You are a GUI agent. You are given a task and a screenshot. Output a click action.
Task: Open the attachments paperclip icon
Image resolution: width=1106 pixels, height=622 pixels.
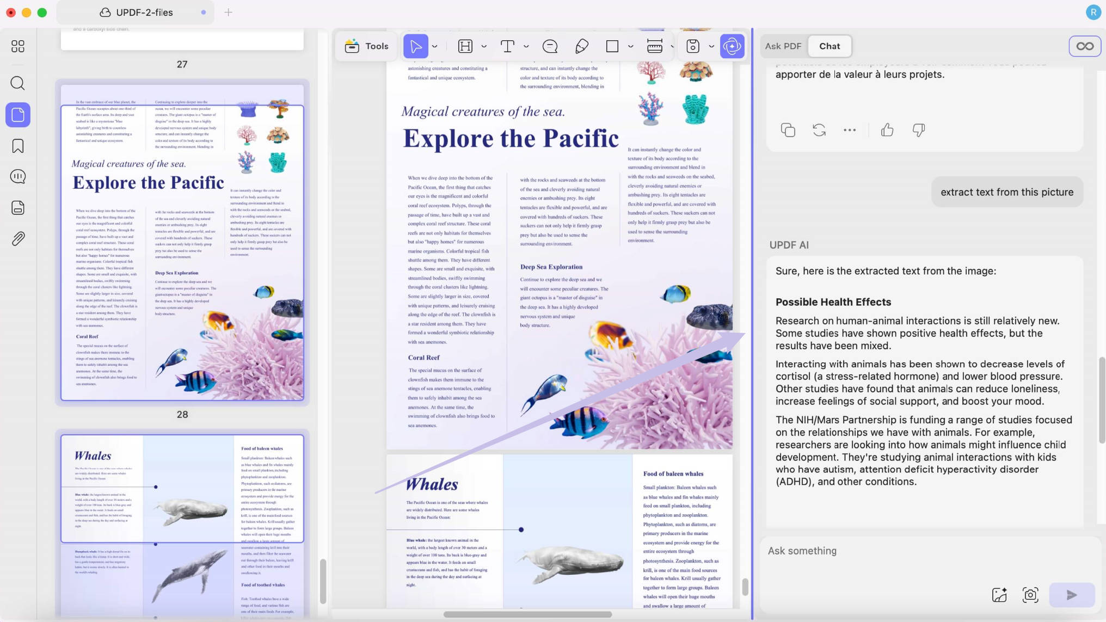(18, 239)
